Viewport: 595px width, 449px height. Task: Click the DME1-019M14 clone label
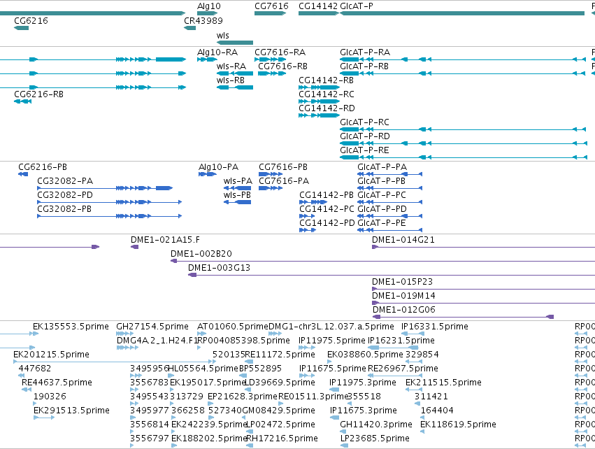(403, 296)
